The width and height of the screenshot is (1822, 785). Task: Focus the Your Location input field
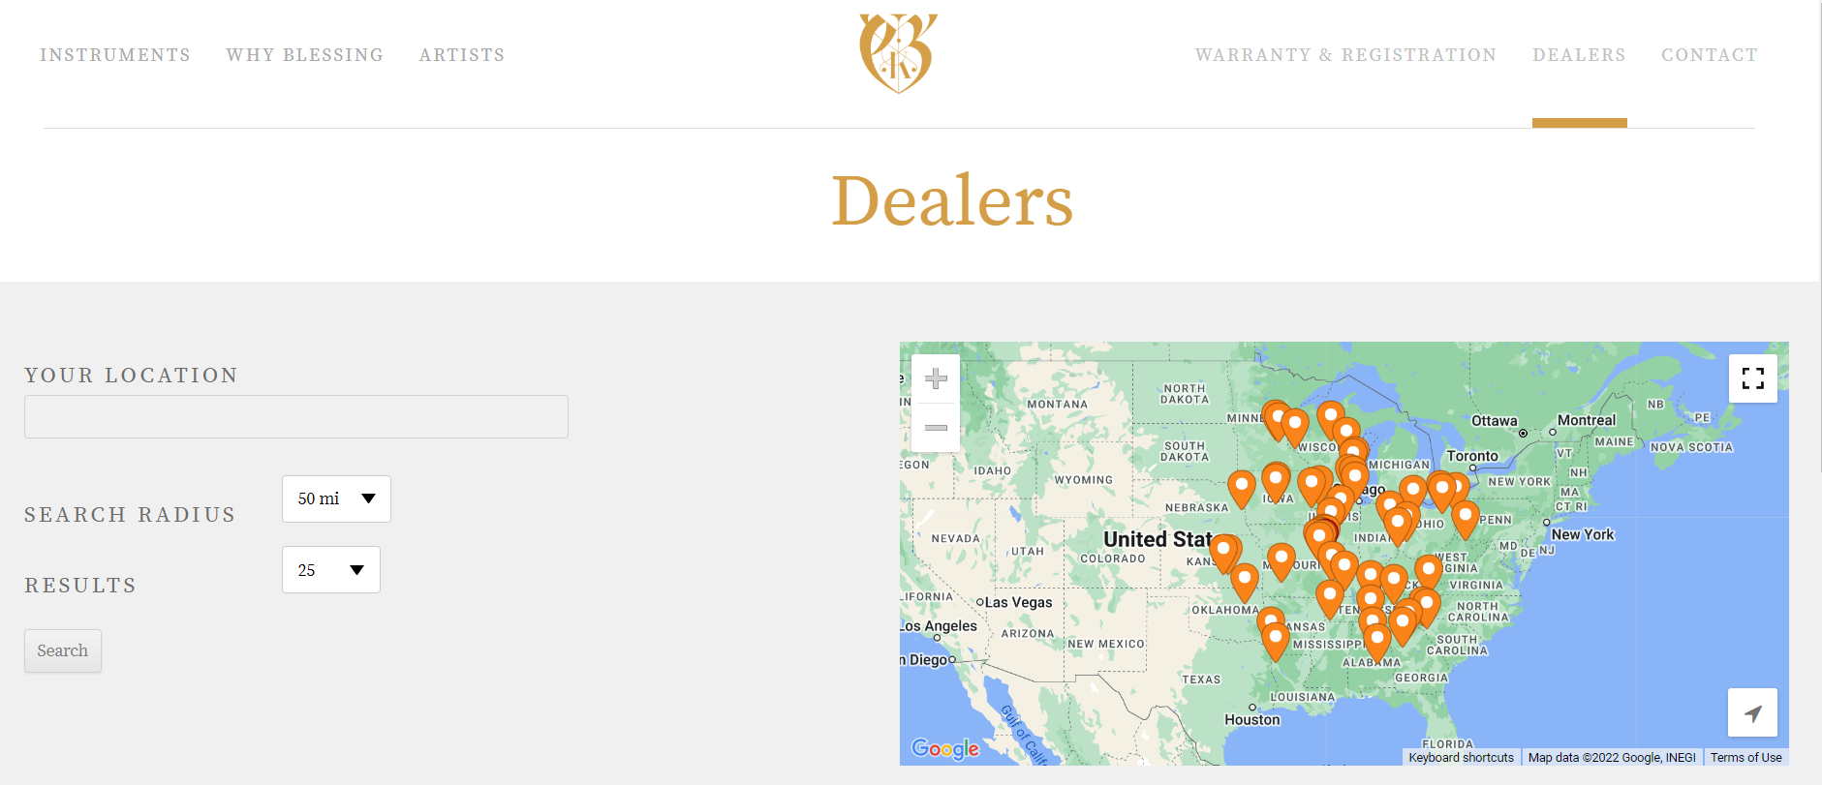click(x=296, y=416)
